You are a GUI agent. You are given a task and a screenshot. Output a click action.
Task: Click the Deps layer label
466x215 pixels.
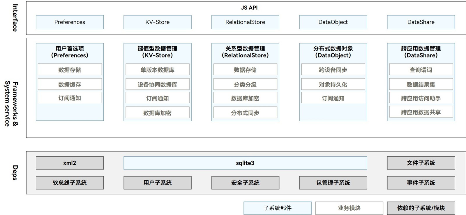point(15,173)
